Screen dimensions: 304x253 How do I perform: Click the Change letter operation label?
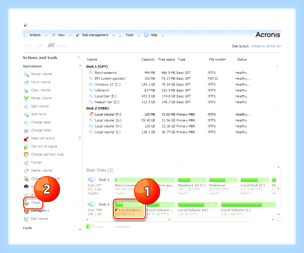(41, 130)
